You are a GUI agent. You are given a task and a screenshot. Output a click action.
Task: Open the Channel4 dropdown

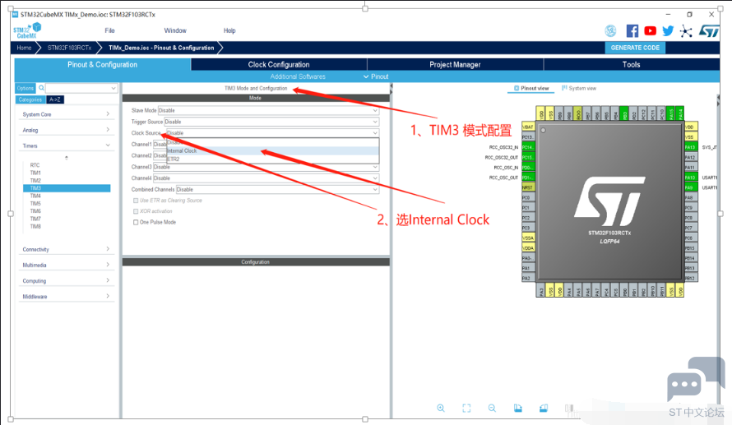(x=266, y=178)
